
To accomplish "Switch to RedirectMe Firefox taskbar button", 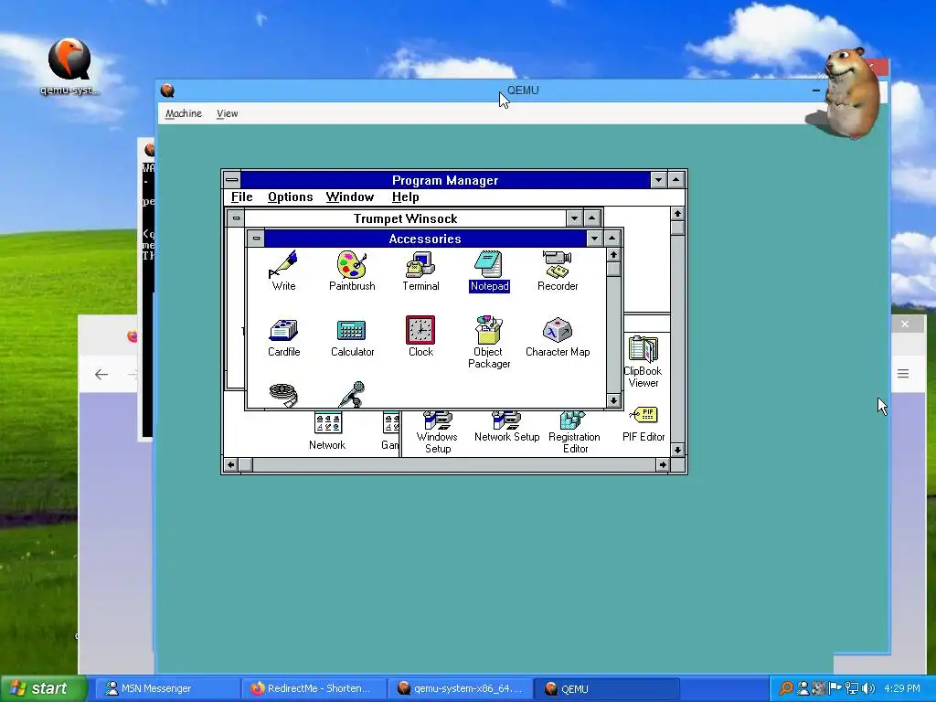I will pyautogui.click(x=314, y=689).
